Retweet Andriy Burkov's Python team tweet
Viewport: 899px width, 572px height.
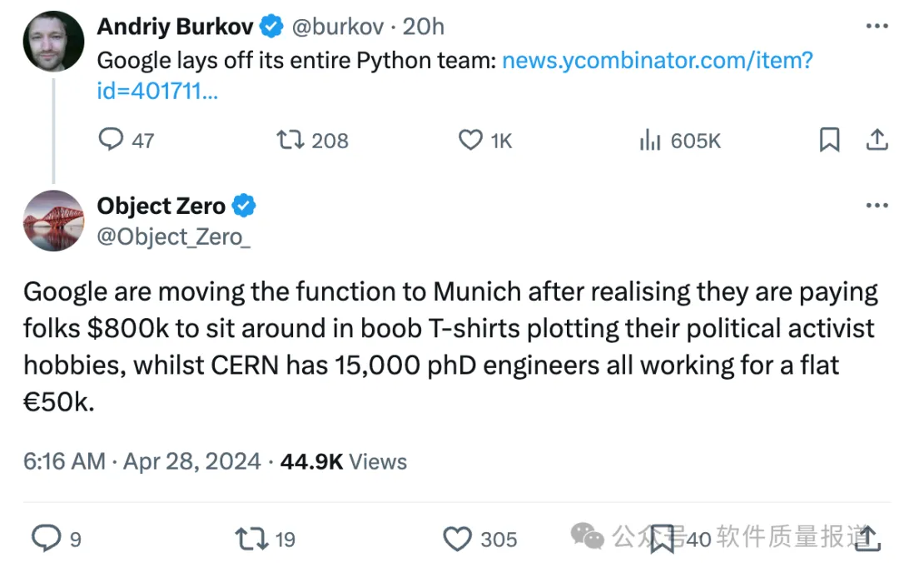pos(291,140)
